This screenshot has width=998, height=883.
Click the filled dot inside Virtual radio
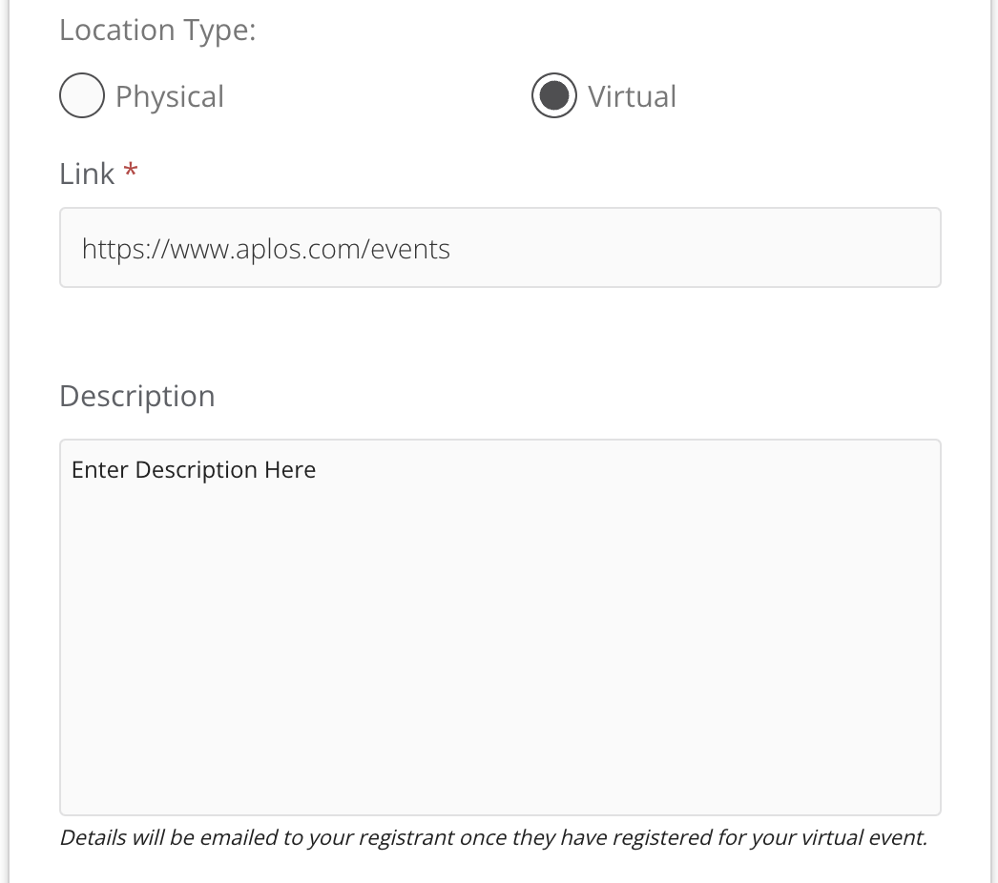[554, 95]
